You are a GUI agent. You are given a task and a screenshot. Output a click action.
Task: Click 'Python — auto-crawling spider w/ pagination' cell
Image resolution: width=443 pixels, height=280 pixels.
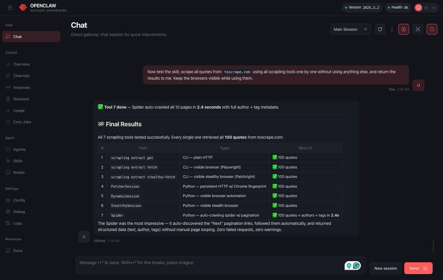(224, 215)
